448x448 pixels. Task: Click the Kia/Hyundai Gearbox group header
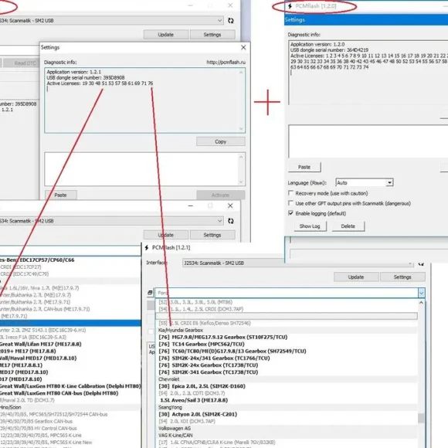click(181, 330)
